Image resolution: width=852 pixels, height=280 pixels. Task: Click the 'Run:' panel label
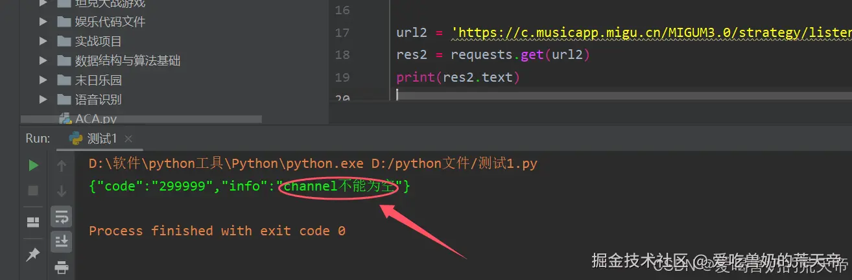(38, 139)
